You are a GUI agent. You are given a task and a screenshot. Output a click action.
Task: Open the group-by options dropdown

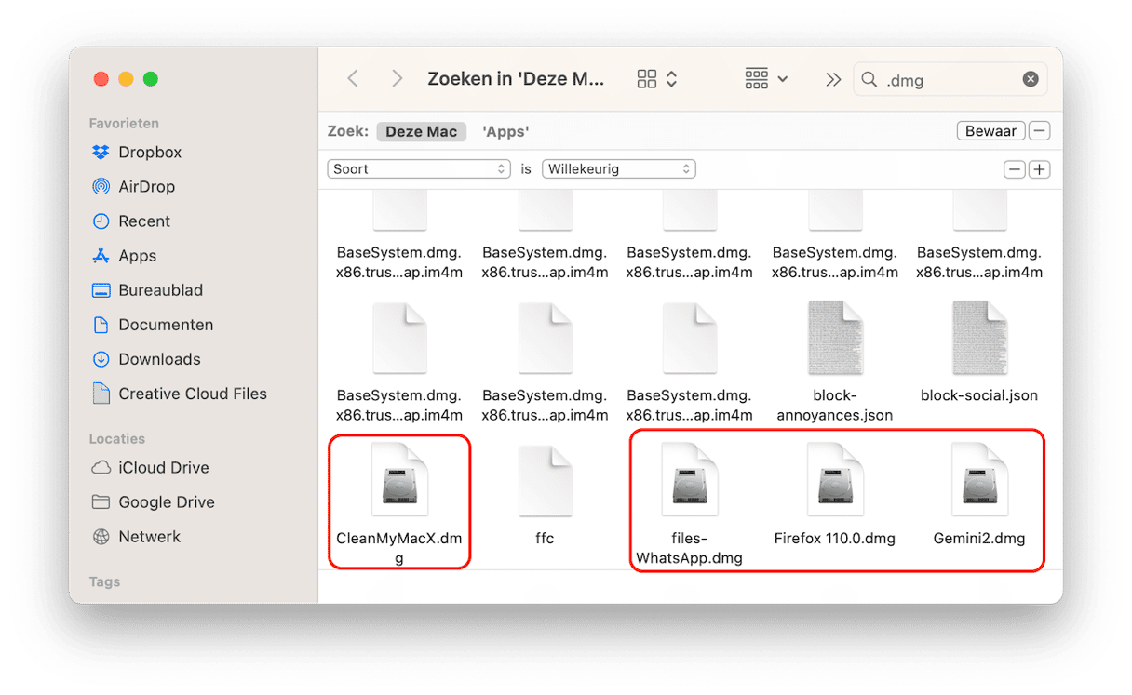[767, 79]
